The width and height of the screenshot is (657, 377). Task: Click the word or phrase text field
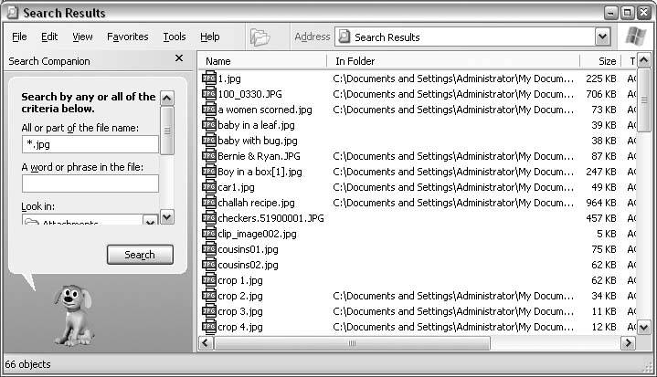tap(90, 183)
